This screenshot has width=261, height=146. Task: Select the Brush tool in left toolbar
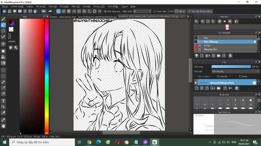point(3,19)
